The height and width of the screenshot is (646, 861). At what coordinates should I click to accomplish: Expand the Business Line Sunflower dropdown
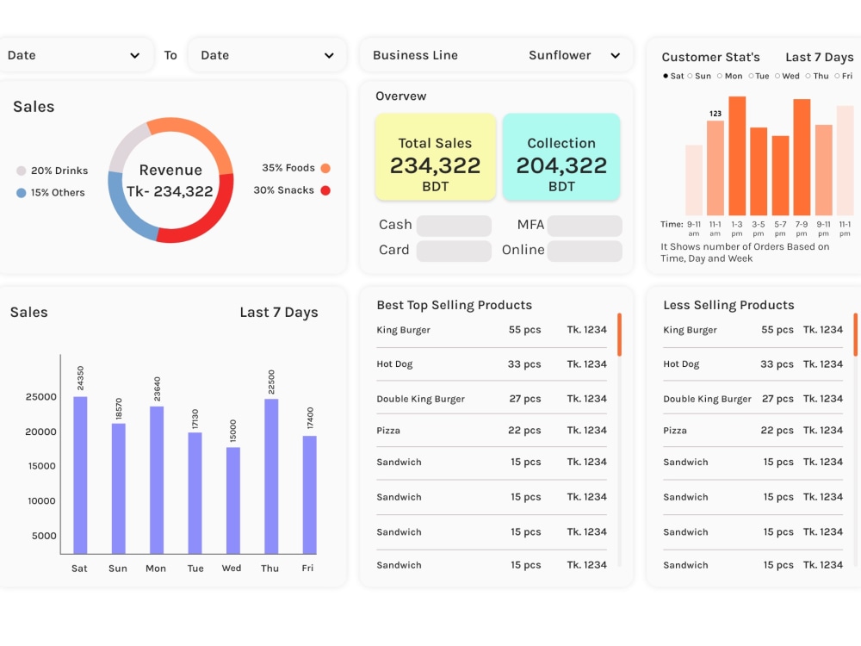click(496, 55)
